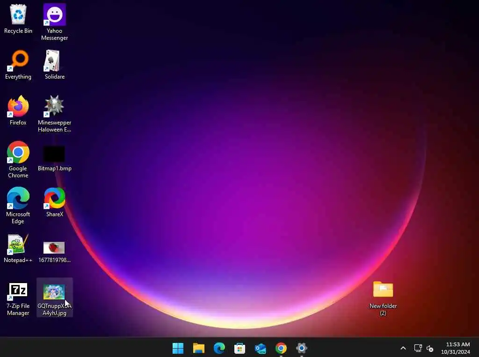
Task: Expand the hidden system tray icons
Action: click(x=403, y=348)
